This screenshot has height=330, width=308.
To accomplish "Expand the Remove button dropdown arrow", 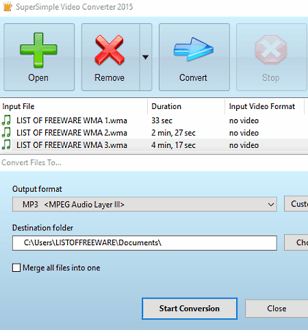I will [146, 57].
